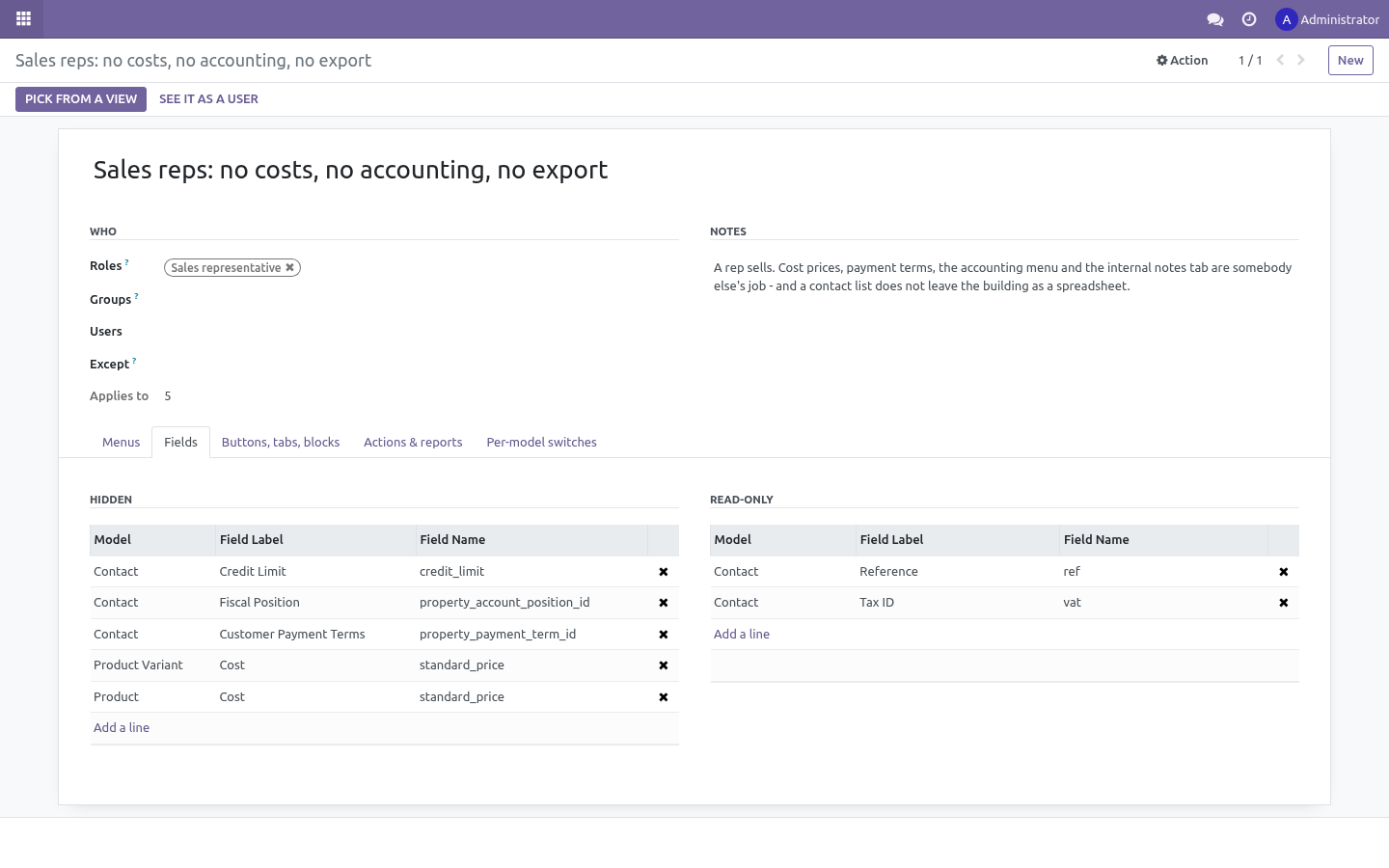The width and height of the screenshot is (1389, 868).
Task: Open the Action gear menu
Action: [1183, 60]
